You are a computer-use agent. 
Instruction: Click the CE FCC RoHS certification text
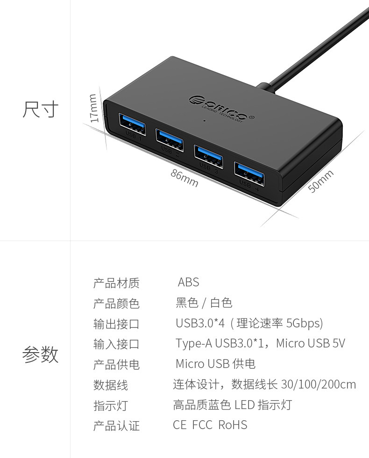click(x=210, y=425)
